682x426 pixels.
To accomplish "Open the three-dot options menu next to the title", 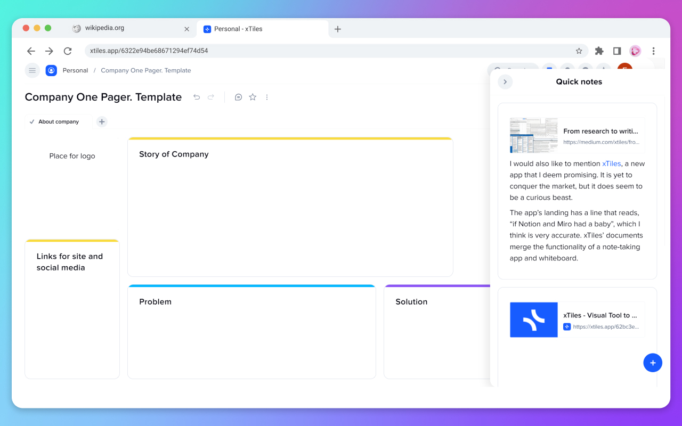I will coord(266,97).
